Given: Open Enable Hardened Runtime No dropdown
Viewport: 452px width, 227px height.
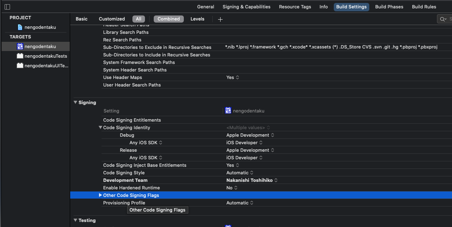Looking at the screenshot, I should pyautogui.click(x=232, y=187).
